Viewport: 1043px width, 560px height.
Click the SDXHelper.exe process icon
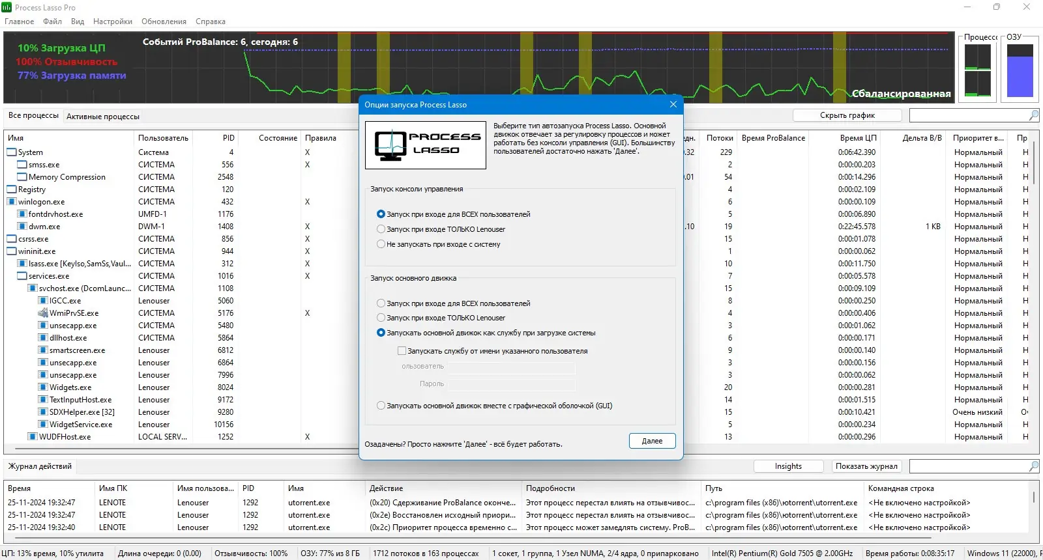(x=43, y=412)
